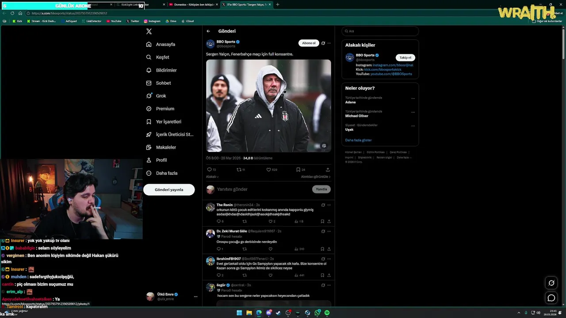Click the X logo at top of sidebar
The height and width of the screenshot is (318, 566).
point(149,31)
